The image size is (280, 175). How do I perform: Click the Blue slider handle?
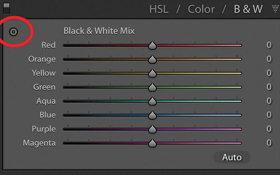click(152, 115)
